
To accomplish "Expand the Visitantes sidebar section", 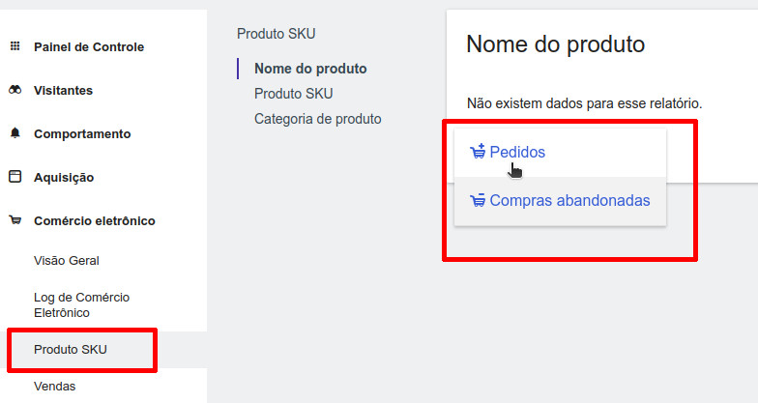I will 63,90.
